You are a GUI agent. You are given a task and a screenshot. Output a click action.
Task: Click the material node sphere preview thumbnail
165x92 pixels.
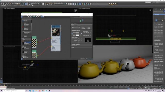coord(56,32)
